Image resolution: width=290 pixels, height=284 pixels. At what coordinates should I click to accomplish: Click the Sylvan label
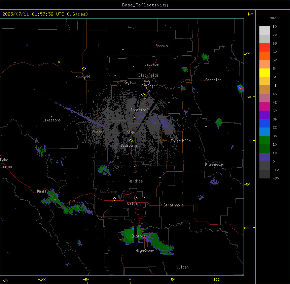pos(131,83)
